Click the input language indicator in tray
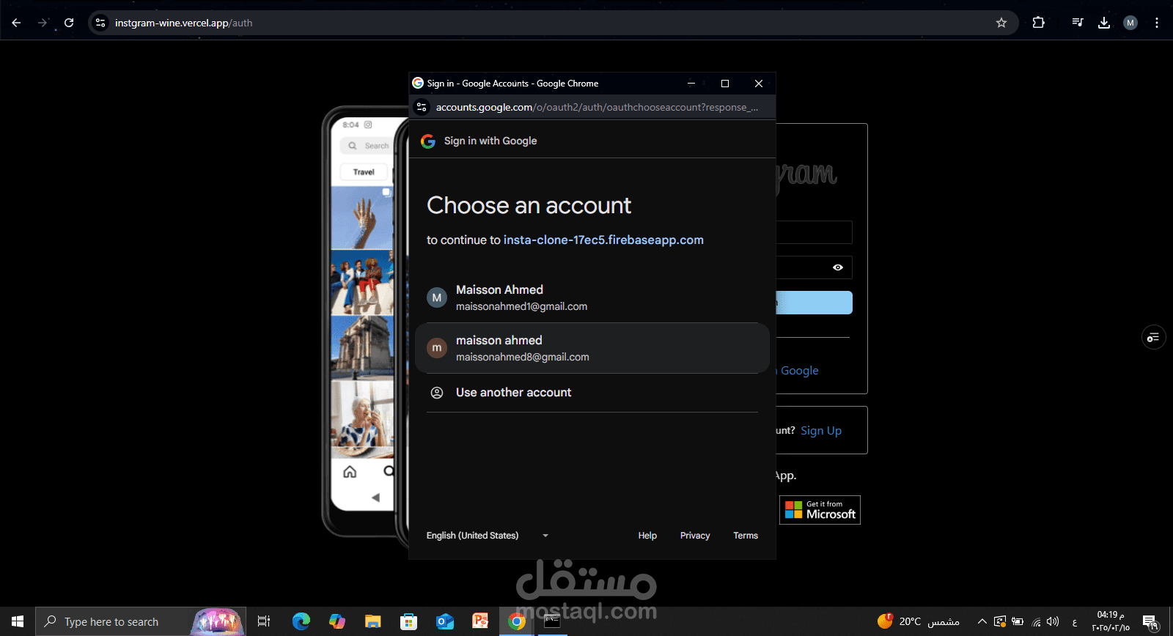This screenshot has height=636, width=1173. click(1075, 622)
